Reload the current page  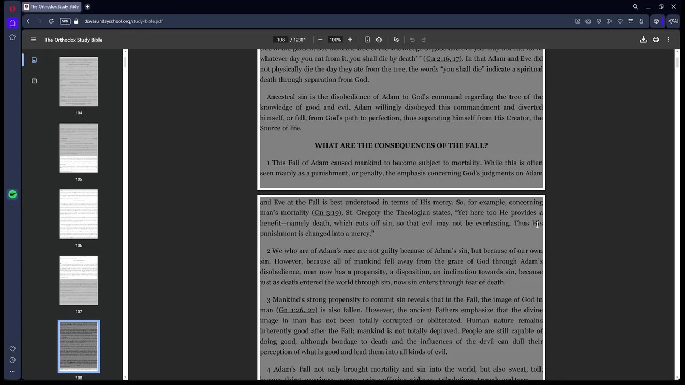point(51,21)
